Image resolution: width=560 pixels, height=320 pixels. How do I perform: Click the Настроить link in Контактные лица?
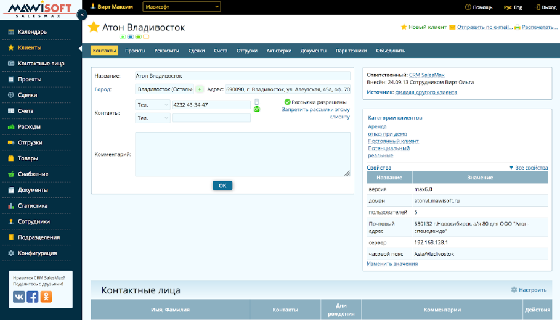pyautogui.click(x=532, y=290)
